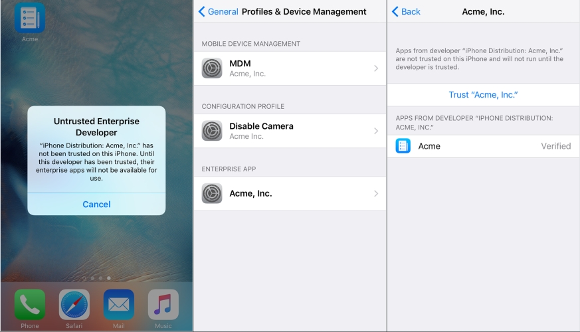
Task: Click the Disable Camera profile gear icon
Action: (212, 131)
